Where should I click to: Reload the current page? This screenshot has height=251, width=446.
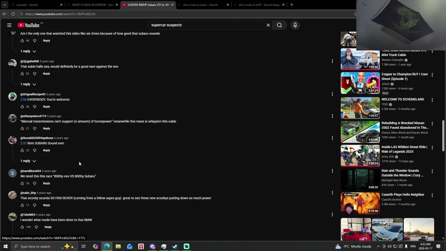click(x=13, y=14)
